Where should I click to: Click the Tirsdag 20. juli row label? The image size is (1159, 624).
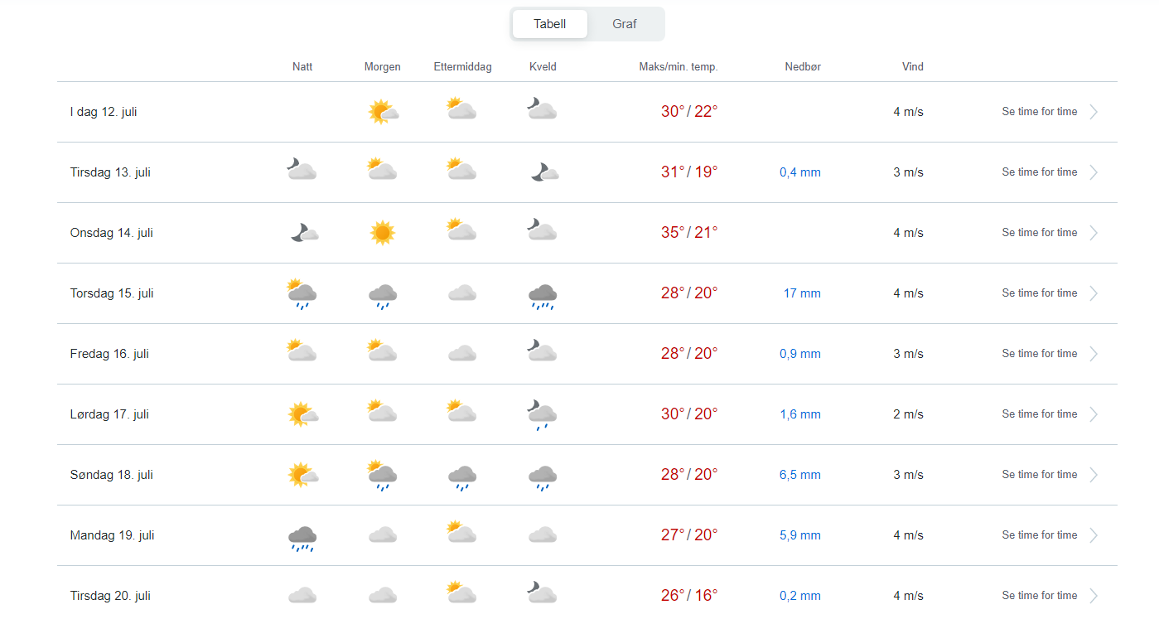[110, 596]
